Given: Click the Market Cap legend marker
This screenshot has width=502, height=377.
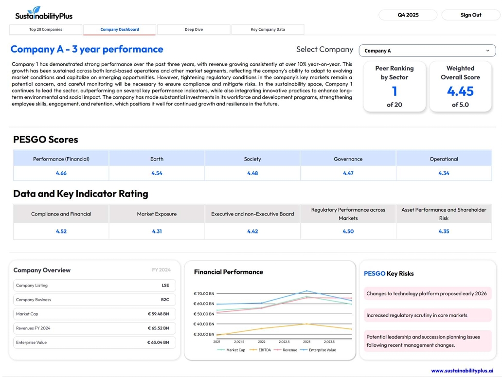Looking at the screenshot, I should point(221,350).
